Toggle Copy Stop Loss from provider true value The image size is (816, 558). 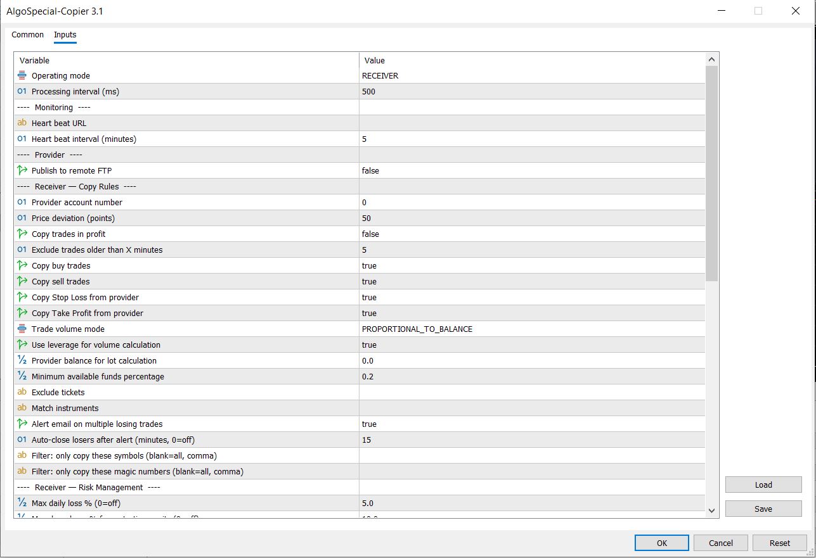click(x=532, y=297)
